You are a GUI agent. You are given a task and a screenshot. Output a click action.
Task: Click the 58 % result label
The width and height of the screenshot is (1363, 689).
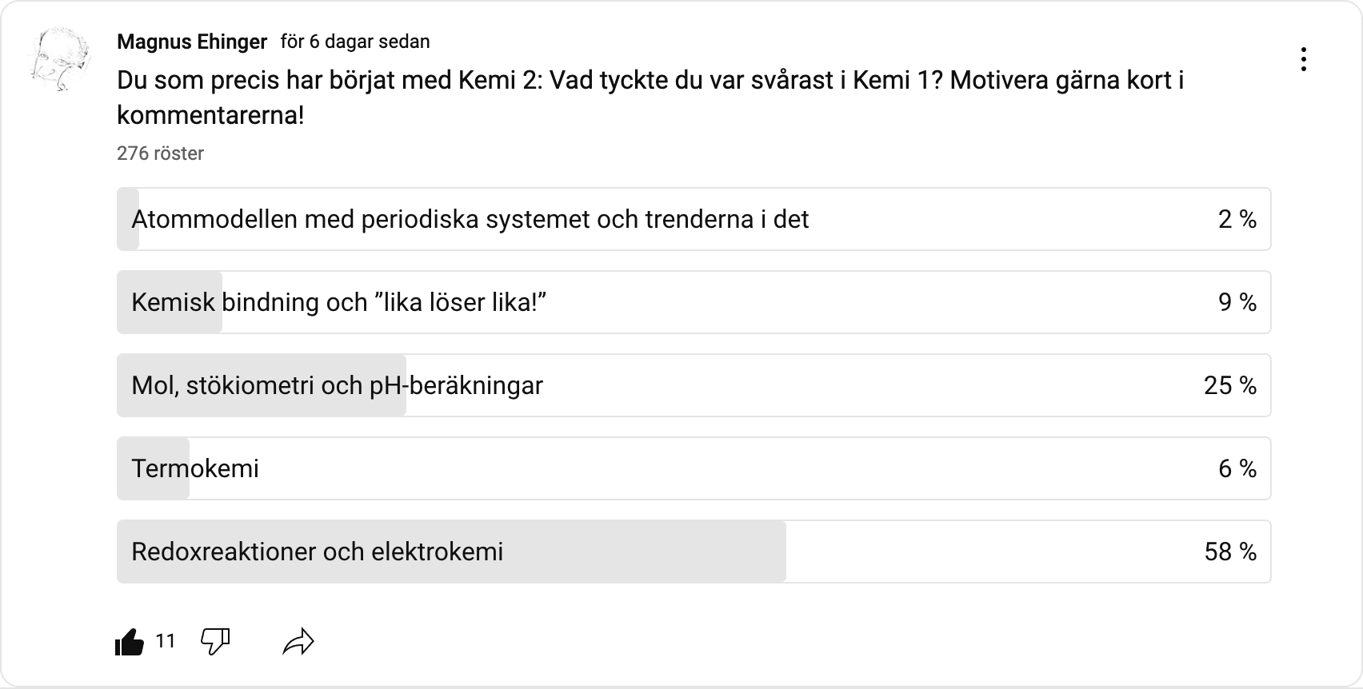click(x=1230, y=552)
